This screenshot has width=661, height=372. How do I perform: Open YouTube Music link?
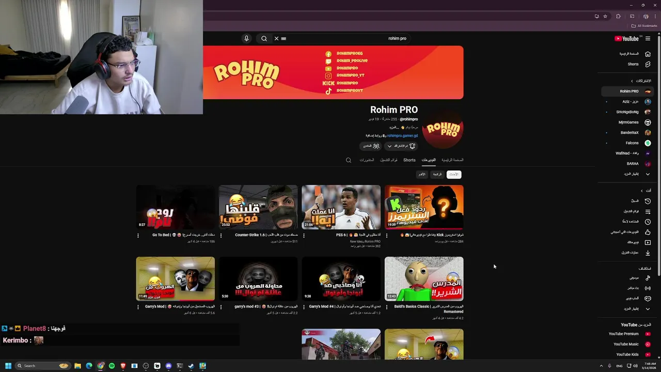pyautogui.click(x=626, y=344)
